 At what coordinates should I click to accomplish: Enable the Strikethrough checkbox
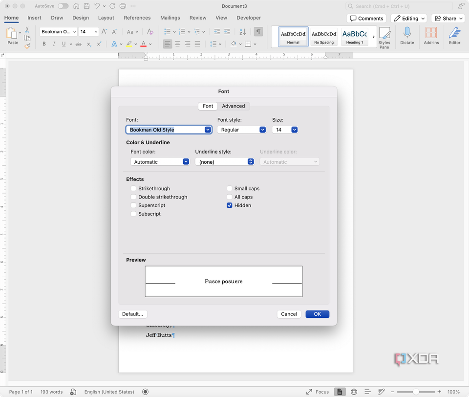click(x=133, y=189)
